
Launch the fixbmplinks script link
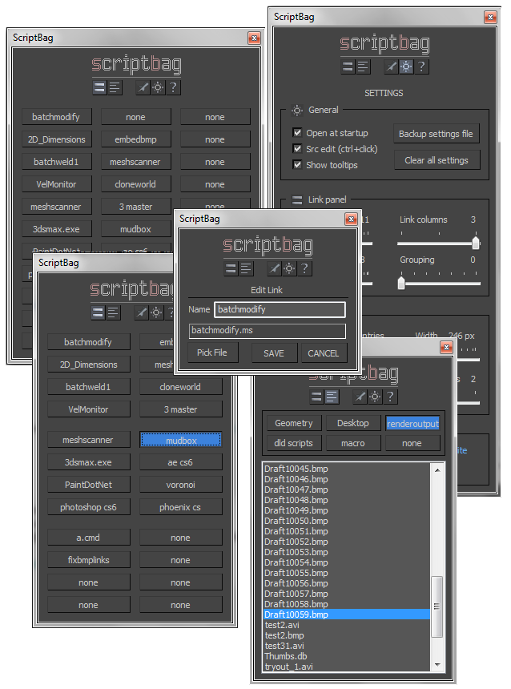coord(88,560)
